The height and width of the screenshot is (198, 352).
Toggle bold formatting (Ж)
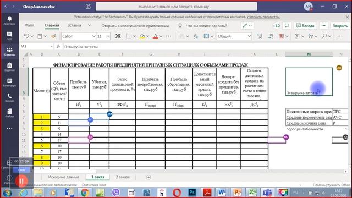(118, 36)
